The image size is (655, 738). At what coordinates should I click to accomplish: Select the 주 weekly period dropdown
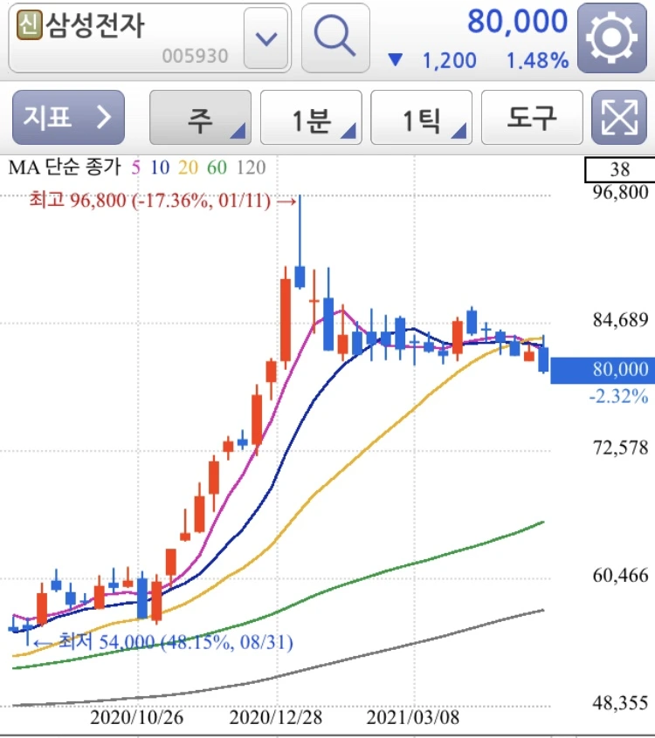tap(200, 117)
